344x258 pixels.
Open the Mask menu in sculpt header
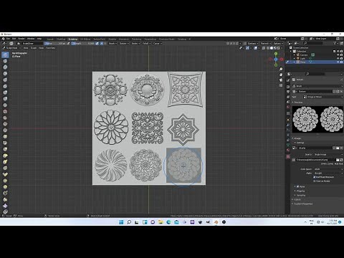(42, 48)
